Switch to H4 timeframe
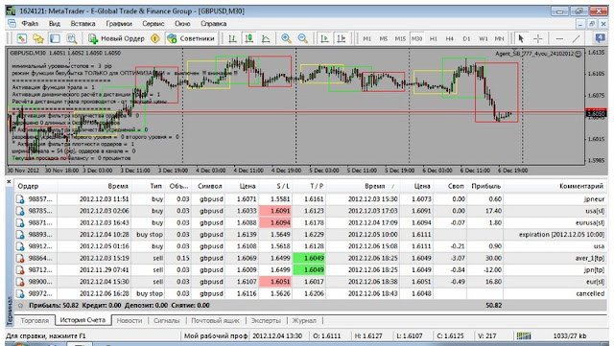The width and height of the screenshot is (614, 346). [x=450, y=38]
